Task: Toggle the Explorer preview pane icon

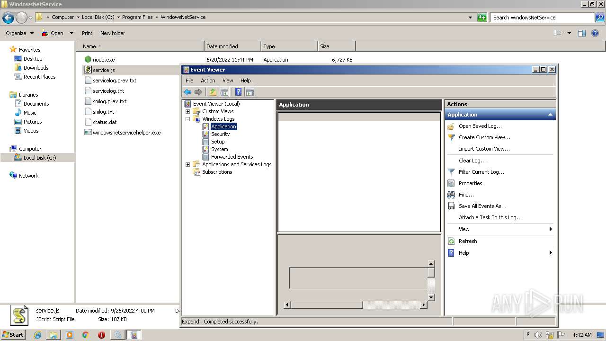Action: pos(582,33)
